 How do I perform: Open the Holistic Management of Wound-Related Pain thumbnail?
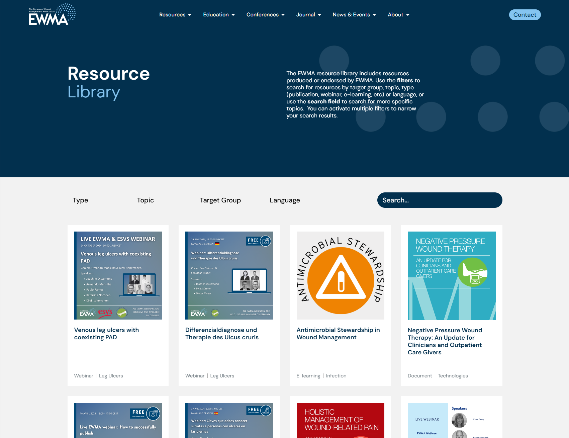coord(340,420)
